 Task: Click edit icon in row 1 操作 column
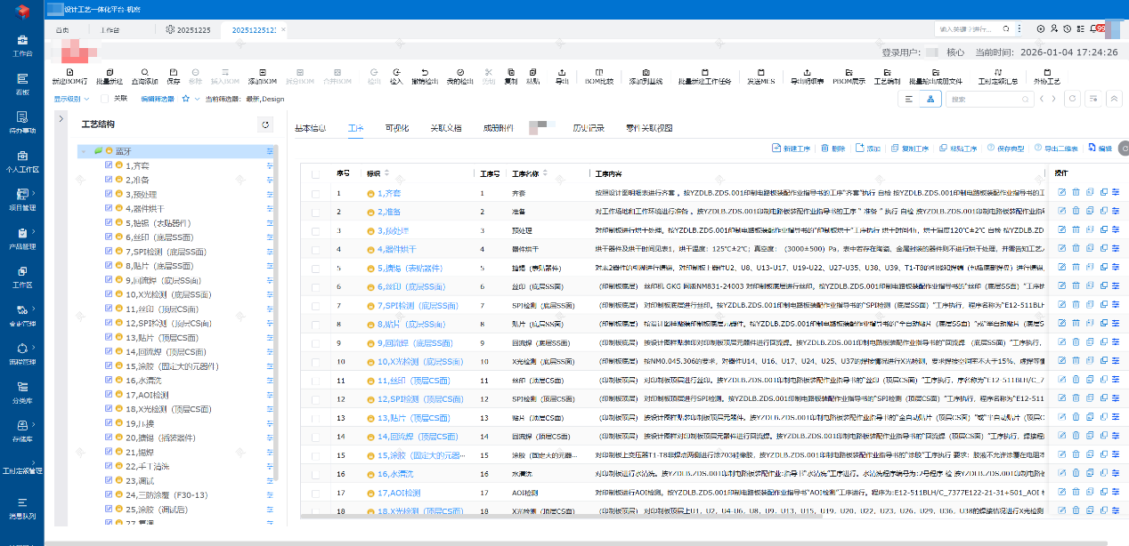(x=1061, y=192)
